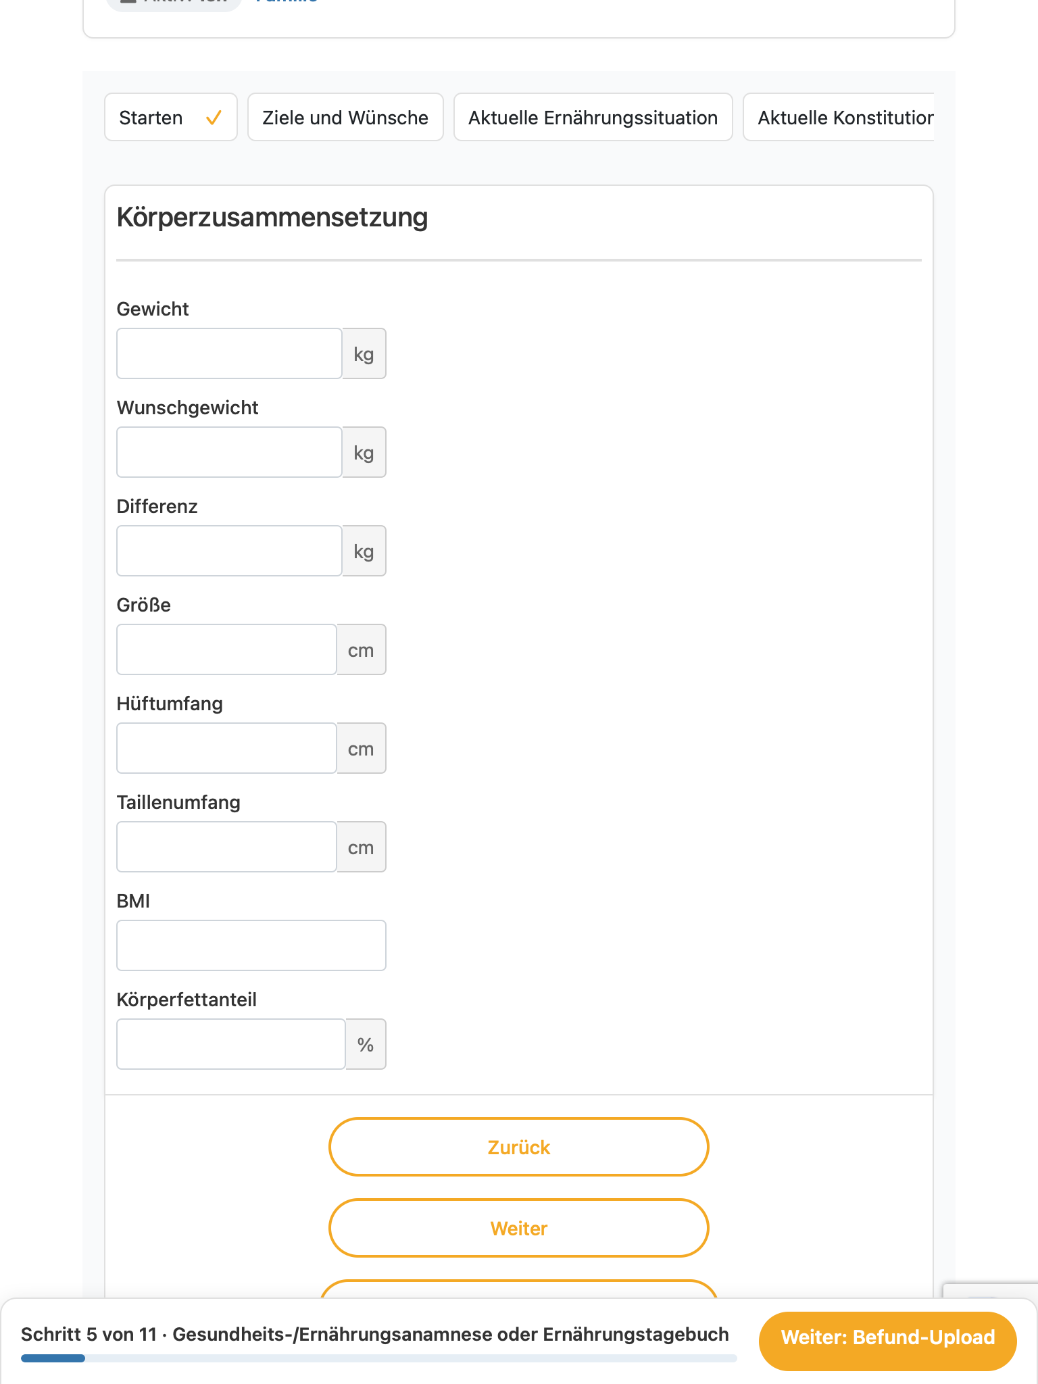Screen dimensions: 1038x1384
Task: Click the Taillenumfang input box
Action: [226, 847]
